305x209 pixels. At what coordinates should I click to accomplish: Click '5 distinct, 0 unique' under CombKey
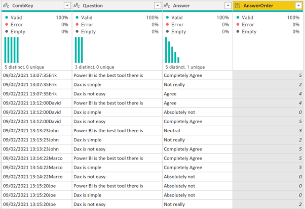tap(24, 67)
